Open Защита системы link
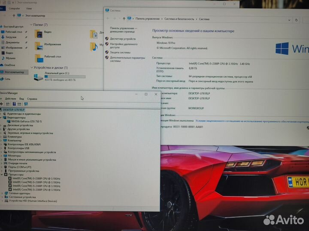This screenshot has width=309, height=231. pyautogui.click(x=120, y=53)
